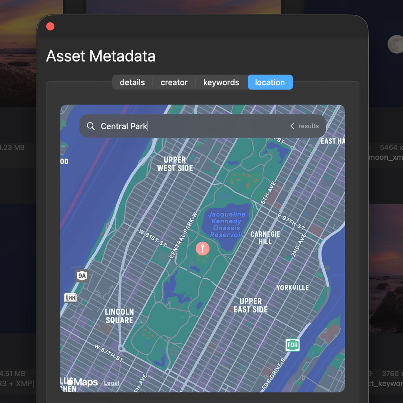The image size is (403, 403).
Task: Switch to the details tab
Action: [132, 82]
